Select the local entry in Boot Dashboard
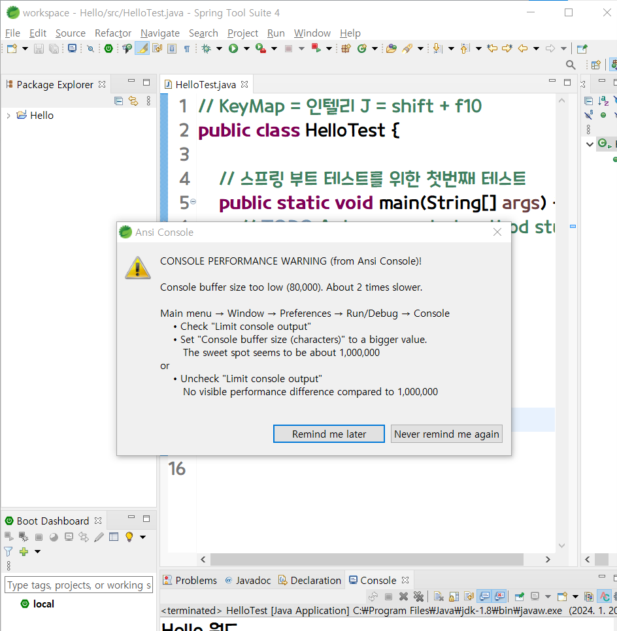 click(x=44, y=604)
